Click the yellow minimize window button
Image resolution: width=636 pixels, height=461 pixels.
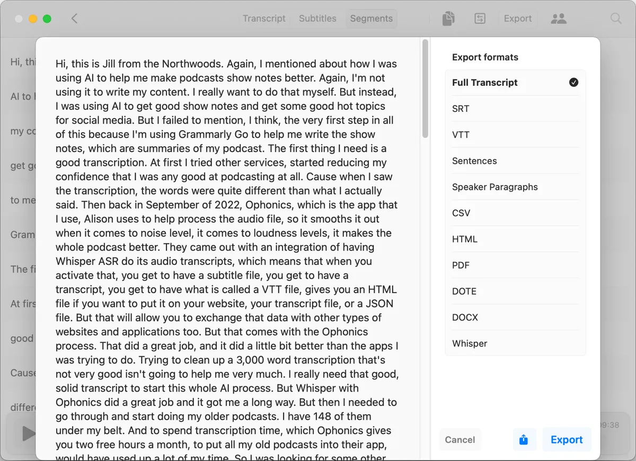point(33,19)
